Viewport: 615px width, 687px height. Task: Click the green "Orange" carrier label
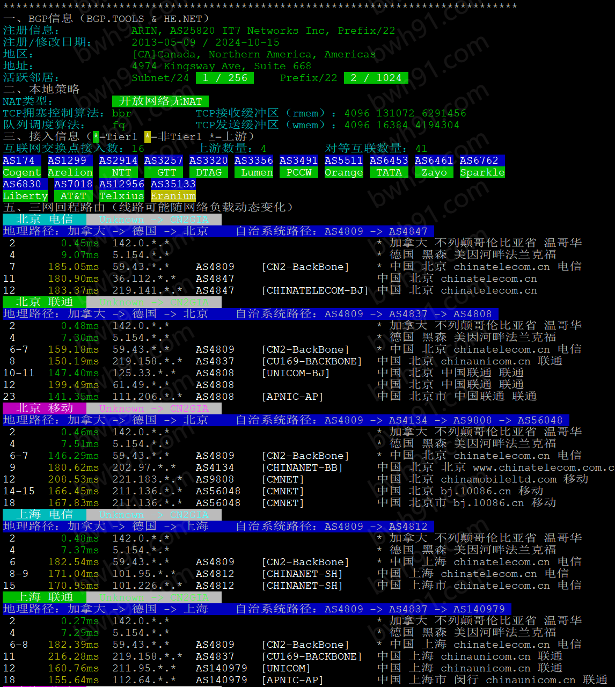(344, 172)
